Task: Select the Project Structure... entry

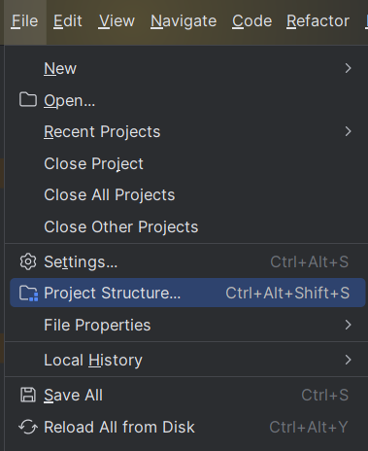Action: click(x=187, y=293)
